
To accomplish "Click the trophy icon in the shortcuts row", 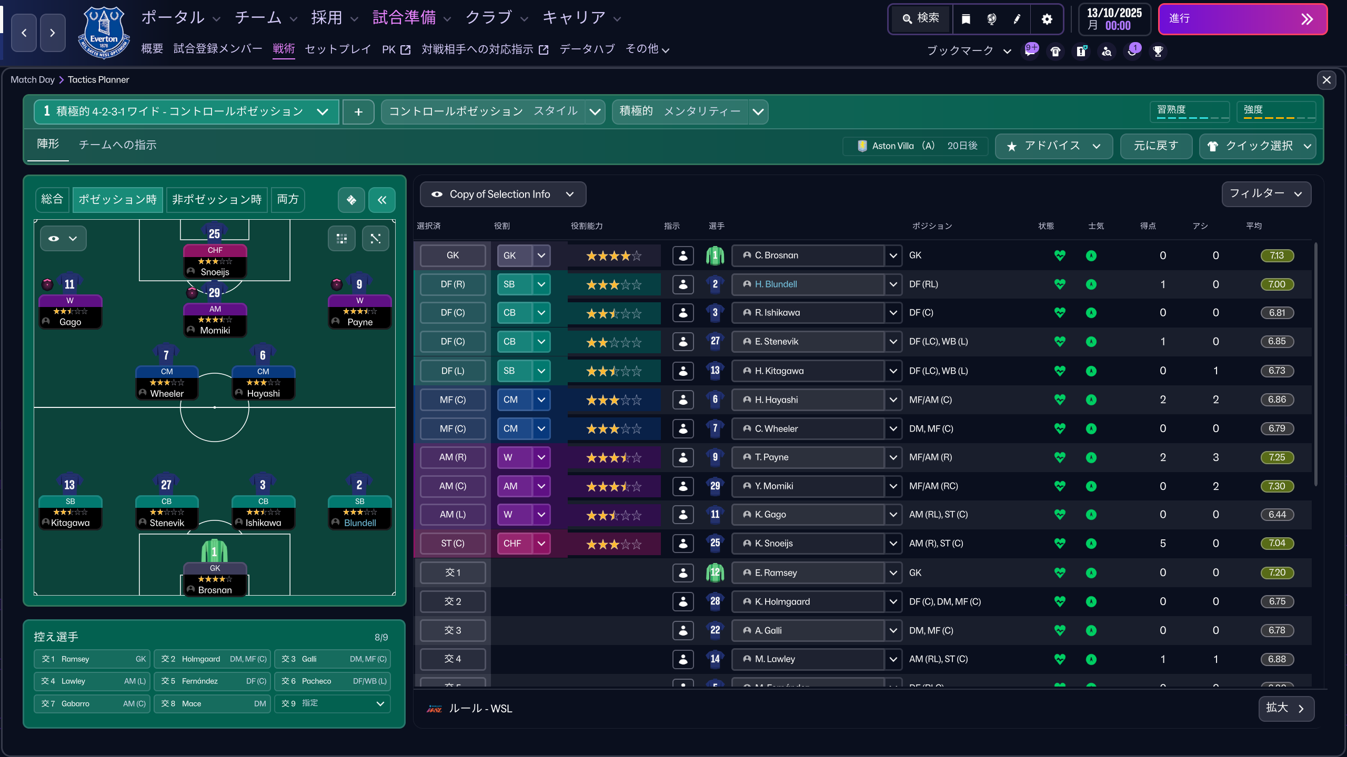I will tap(1158, 51).
